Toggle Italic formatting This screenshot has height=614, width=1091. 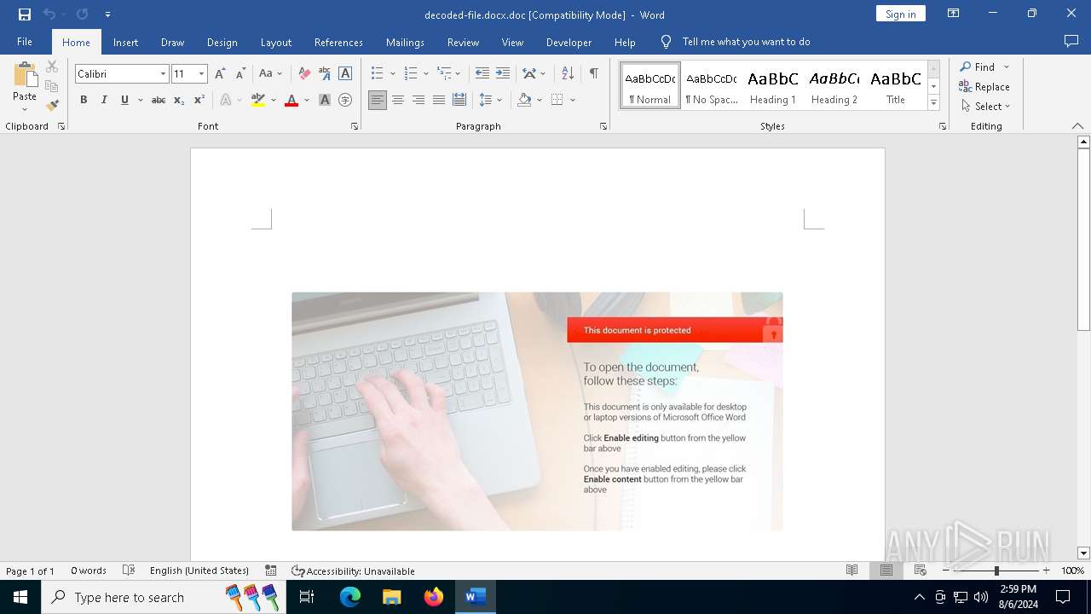tap(104, 100)
